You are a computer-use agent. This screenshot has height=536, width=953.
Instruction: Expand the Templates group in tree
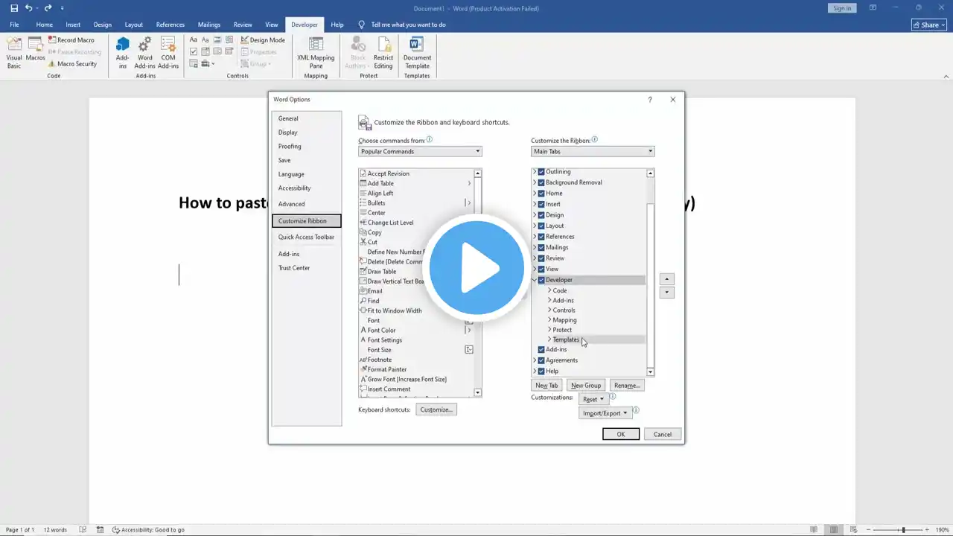[x=549, y=339]
